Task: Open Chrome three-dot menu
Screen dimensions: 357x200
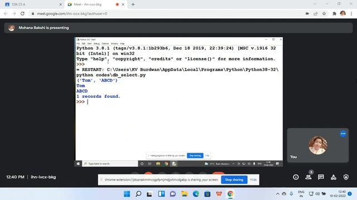Action: point(351,13)
